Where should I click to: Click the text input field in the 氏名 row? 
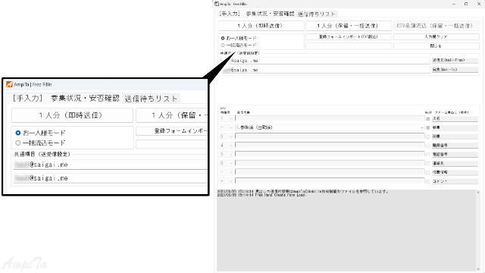coord(330,118)
